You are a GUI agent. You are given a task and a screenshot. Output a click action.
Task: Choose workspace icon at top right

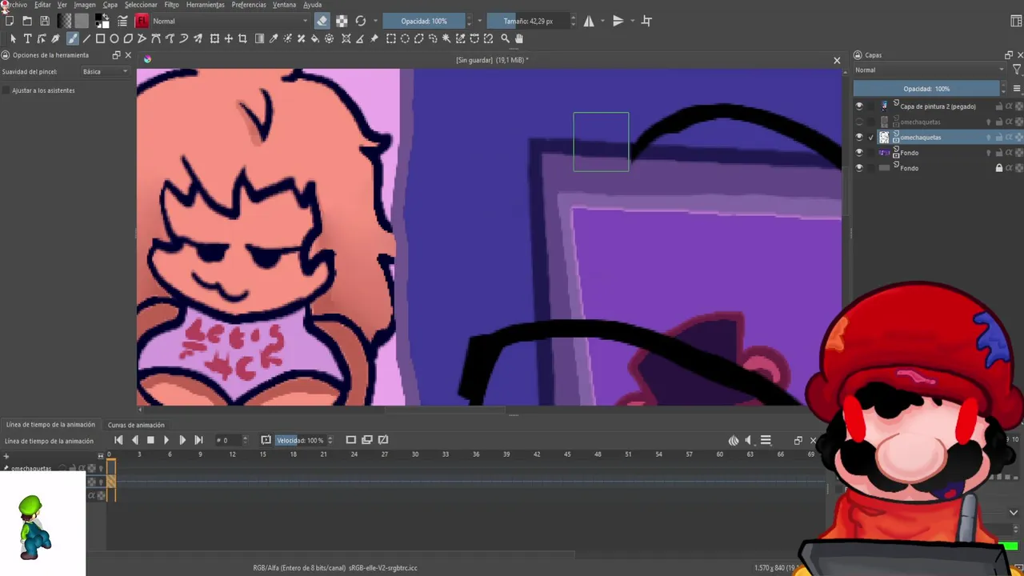coord(1017,21)
